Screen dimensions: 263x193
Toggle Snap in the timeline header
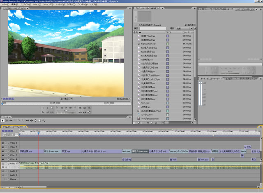point(5,135)
